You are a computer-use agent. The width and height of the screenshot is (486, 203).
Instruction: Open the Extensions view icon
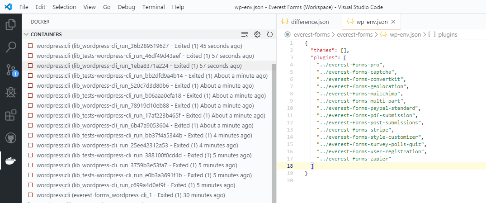(x=11, y=115)
